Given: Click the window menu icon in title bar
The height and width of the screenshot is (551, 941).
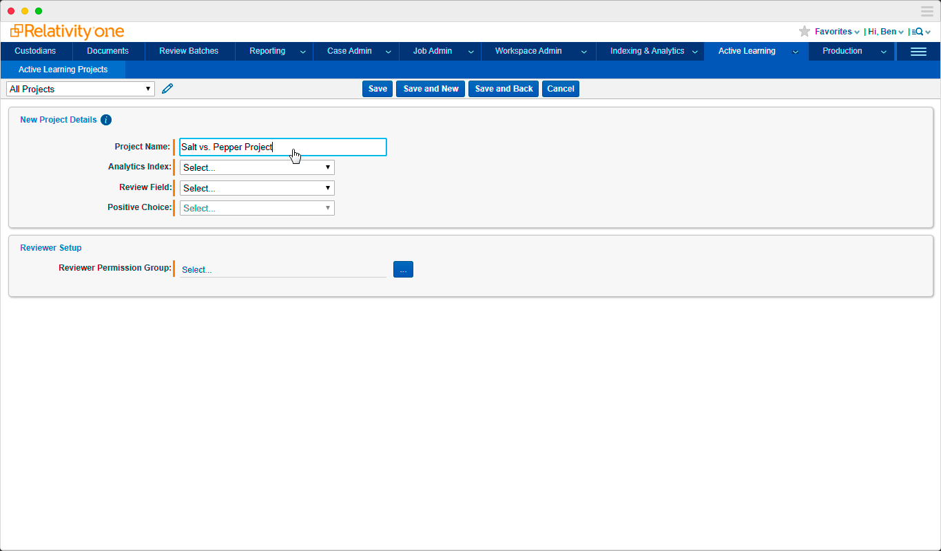Looking at the screenshot, I should tap(927, 11).
